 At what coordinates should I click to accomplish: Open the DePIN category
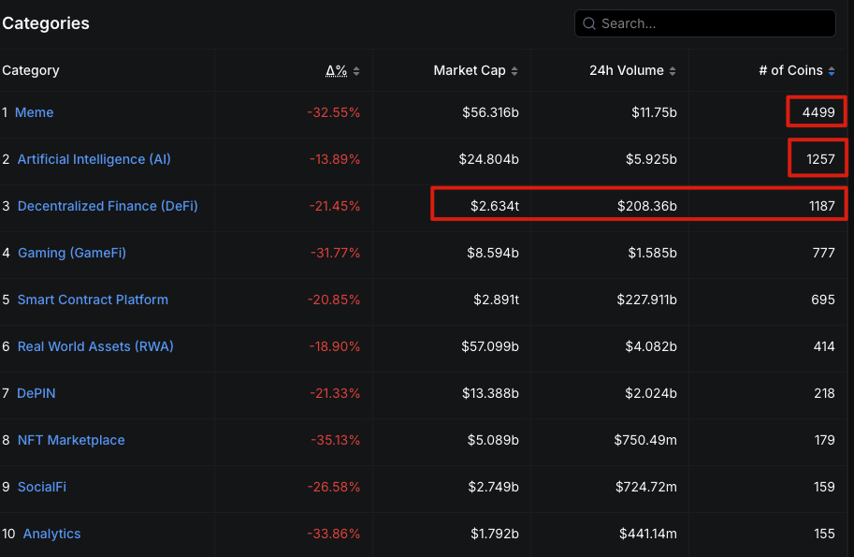point(36,393)
